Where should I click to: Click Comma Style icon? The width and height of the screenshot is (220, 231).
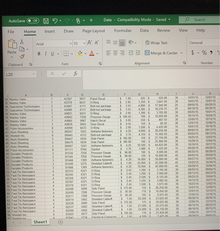click(211, 52)
